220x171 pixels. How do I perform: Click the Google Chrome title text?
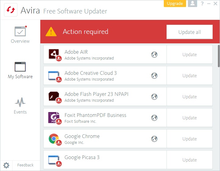coord(82,136)
